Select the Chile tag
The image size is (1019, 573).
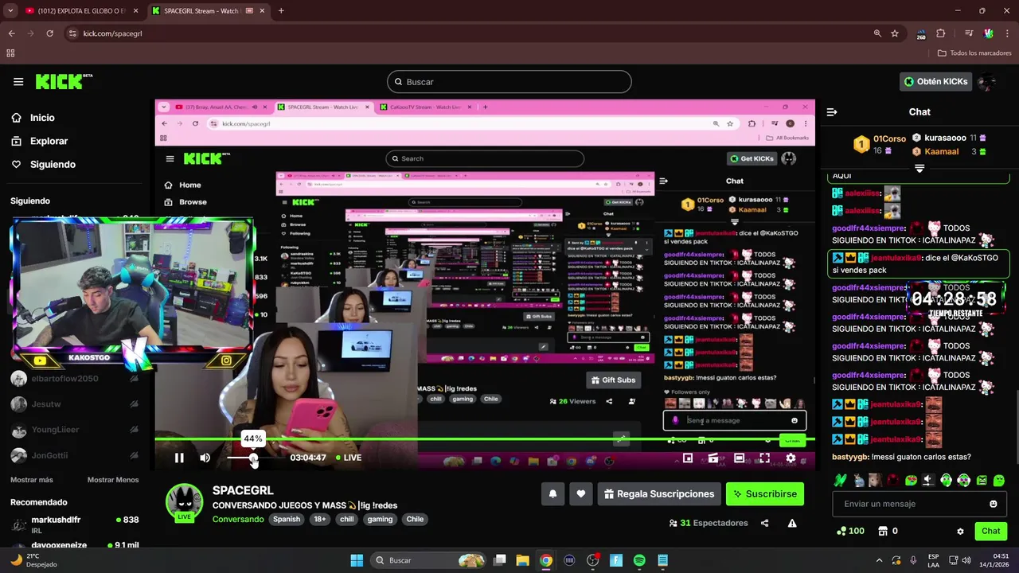[416, 519]
